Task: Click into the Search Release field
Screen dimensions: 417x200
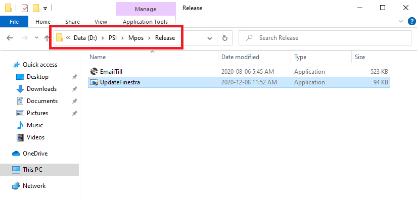Action: 325,38
